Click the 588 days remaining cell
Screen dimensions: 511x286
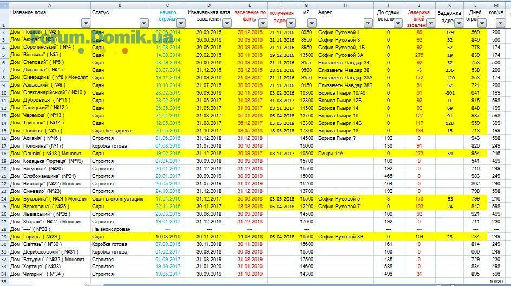(x=388, y=267)
